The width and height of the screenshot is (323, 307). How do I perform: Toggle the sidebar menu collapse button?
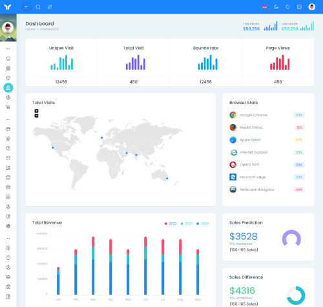(26, 7)
